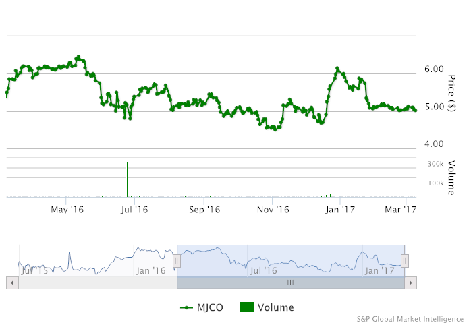Click the MJCO line marker icon in legend

click(x=188, y=307)
